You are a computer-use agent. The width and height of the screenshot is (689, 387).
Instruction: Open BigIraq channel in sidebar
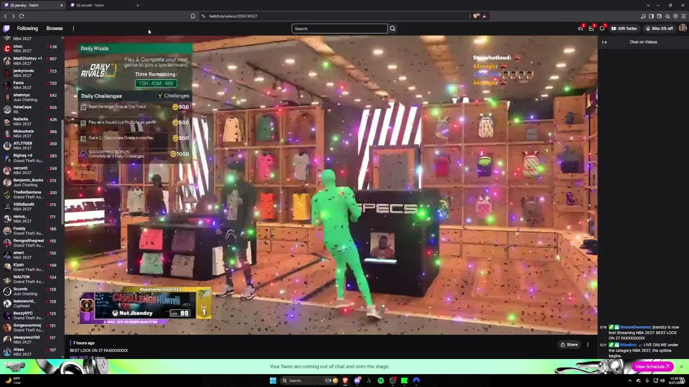point(31,158)
